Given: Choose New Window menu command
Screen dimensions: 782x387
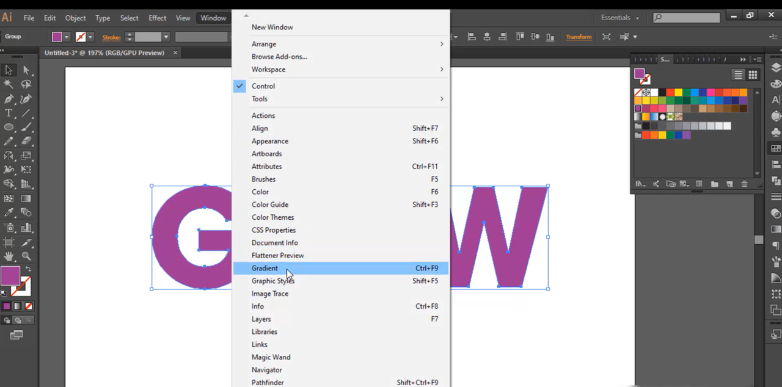Looking at the screenshot, I should click(x=341, y=27).
